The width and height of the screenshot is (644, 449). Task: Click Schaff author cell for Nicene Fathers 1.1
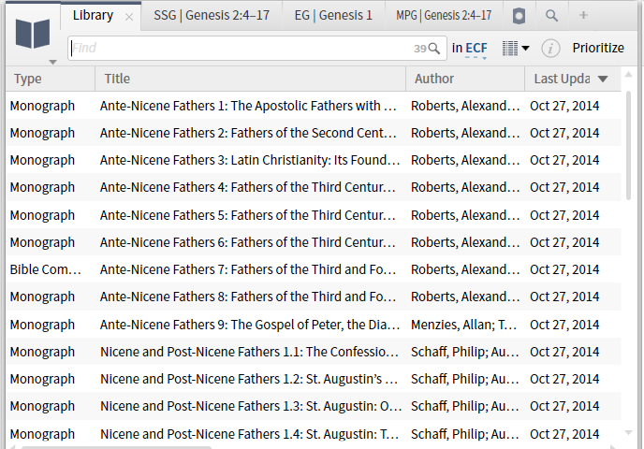464,352
